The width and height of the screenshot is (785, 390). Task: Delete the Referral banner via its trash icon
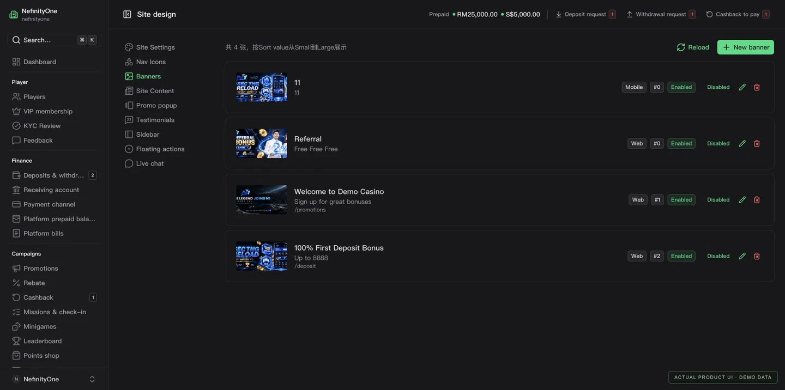click(x=757, y=143)
